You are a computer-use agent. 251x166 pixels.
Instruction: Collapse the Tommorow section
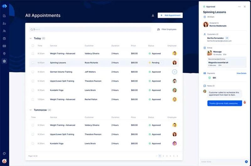(x=30, y=110)
